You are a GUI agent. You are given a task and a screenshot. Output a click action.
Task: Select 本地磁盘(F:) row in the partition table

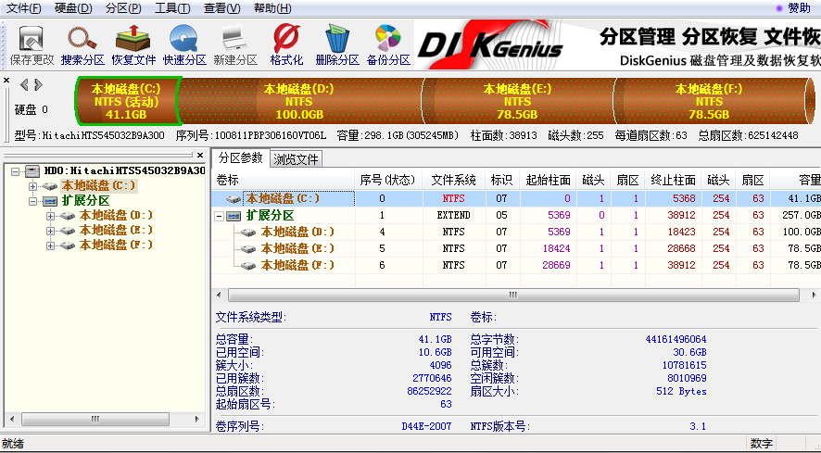tap(297, 265)
